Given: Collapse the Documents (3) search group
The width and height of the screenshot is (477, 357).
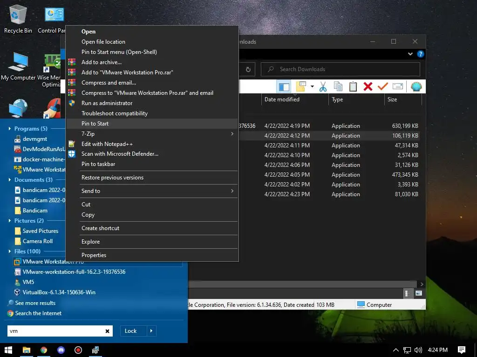Looking at the screenshot, I should tap(9, 180).
